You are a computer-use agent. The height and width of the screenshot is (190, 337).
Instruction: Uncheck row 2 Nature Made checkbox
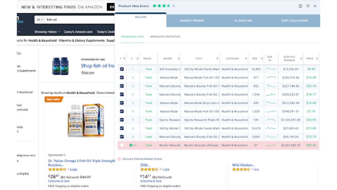pyautogui.click(x=122, y=78)
